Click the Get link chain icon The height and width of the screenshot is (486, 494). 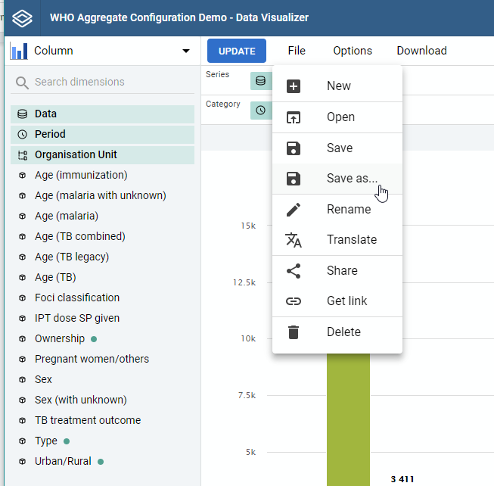point(294,301)
